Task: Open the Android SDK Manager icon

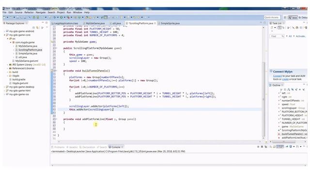Action: click(x=34, y=17)
